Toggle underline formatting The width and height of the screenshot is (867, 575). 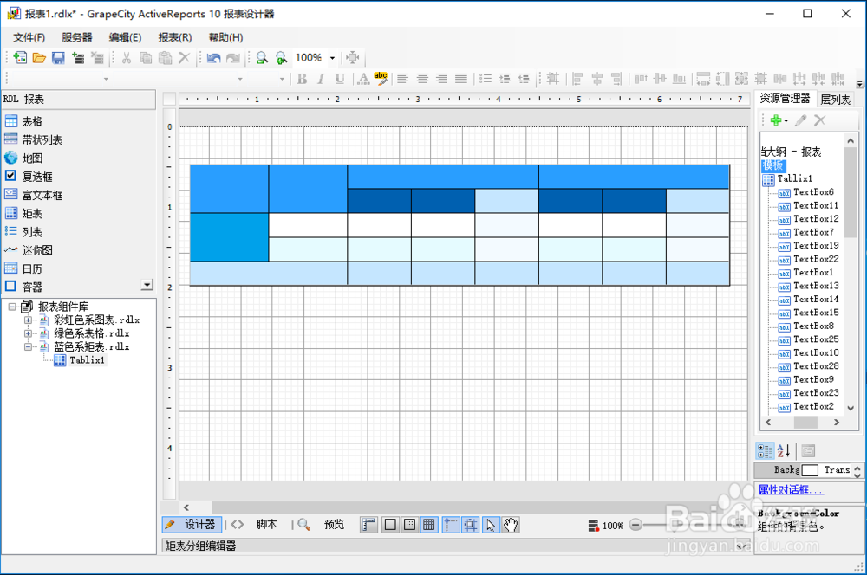click(x=340, y=79)
